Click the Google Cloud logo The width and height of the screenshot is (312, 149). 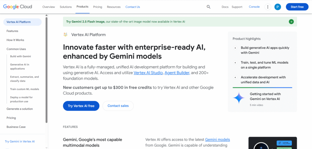(20, 7)
